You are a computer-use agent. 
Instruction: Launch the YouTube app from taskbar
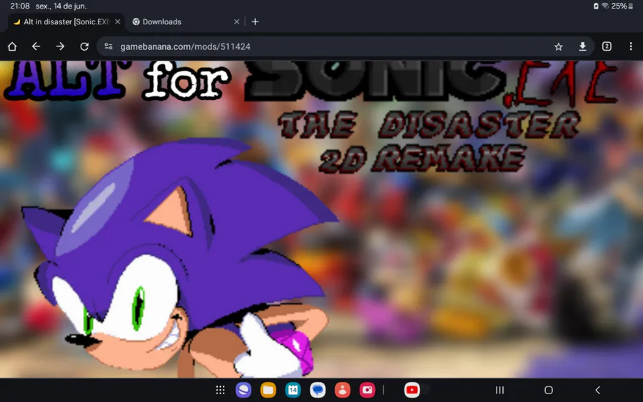[412, 390]
